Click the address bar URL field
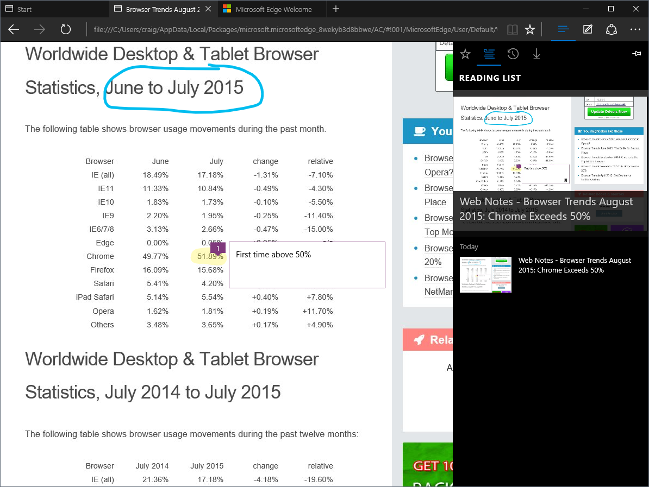This screenshot has width=649, height=487. click(295, 29)
